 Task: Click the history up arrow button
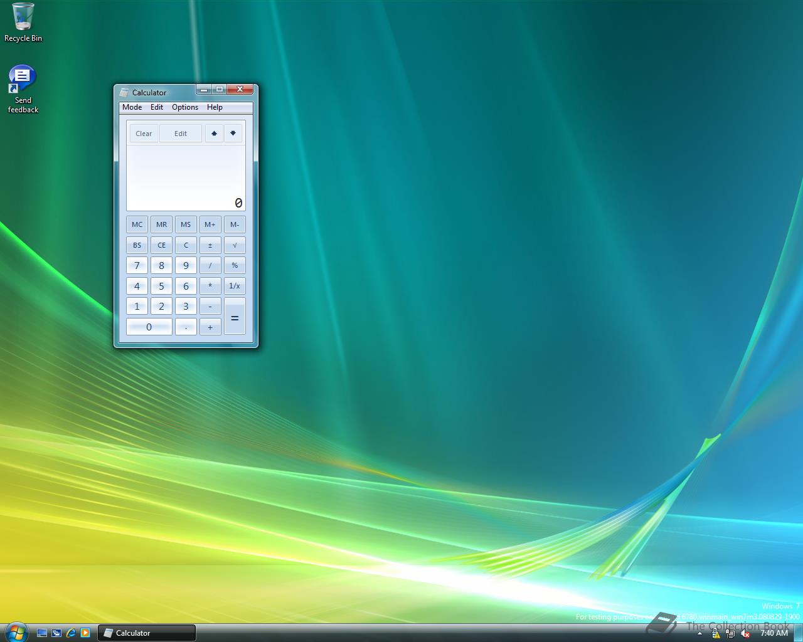pyautogui.click(x=214, y=134)
